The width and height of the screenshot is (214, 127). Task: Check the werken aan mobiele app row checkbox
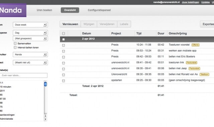pyautogui.click(x=64, y=51)
